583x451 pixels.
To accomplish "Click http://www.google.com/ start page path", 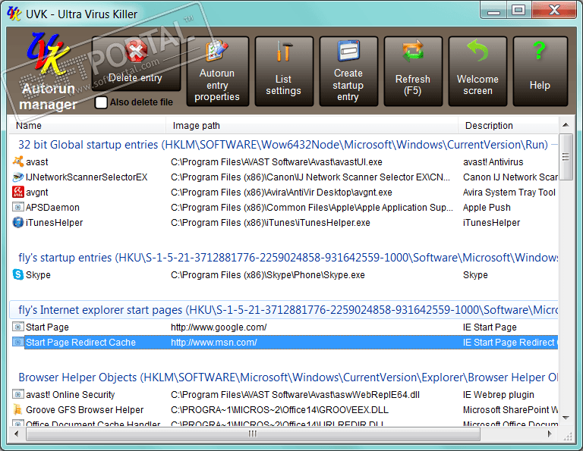I will coord(219,327).
